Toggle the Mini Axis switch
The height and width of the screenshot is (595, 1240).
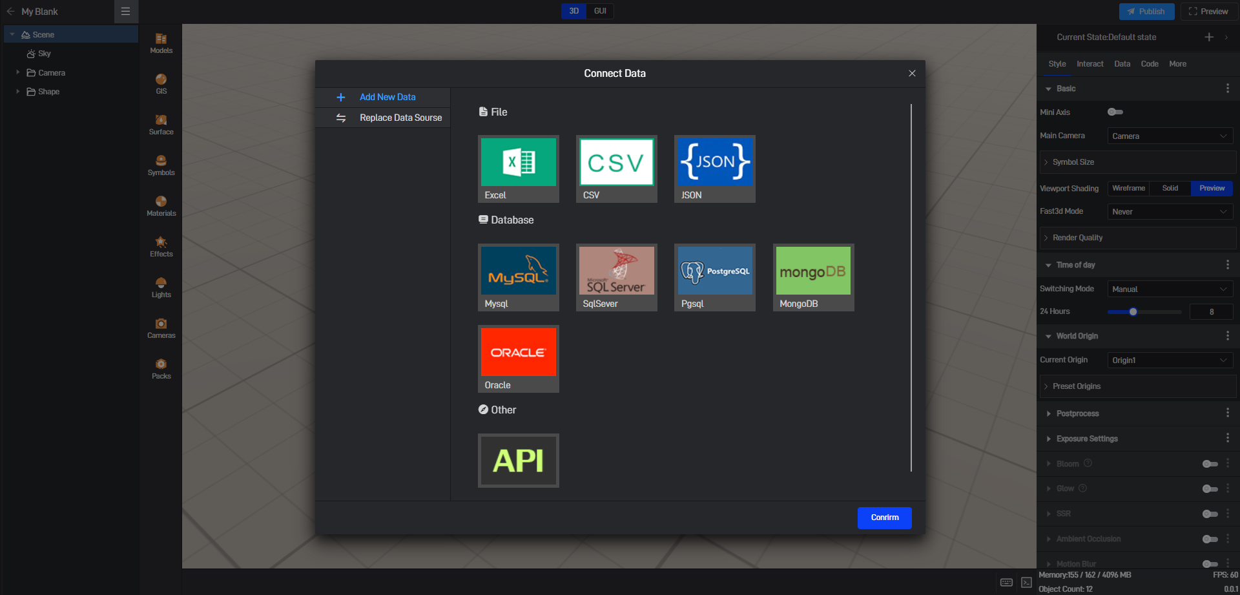(1115, 112)
